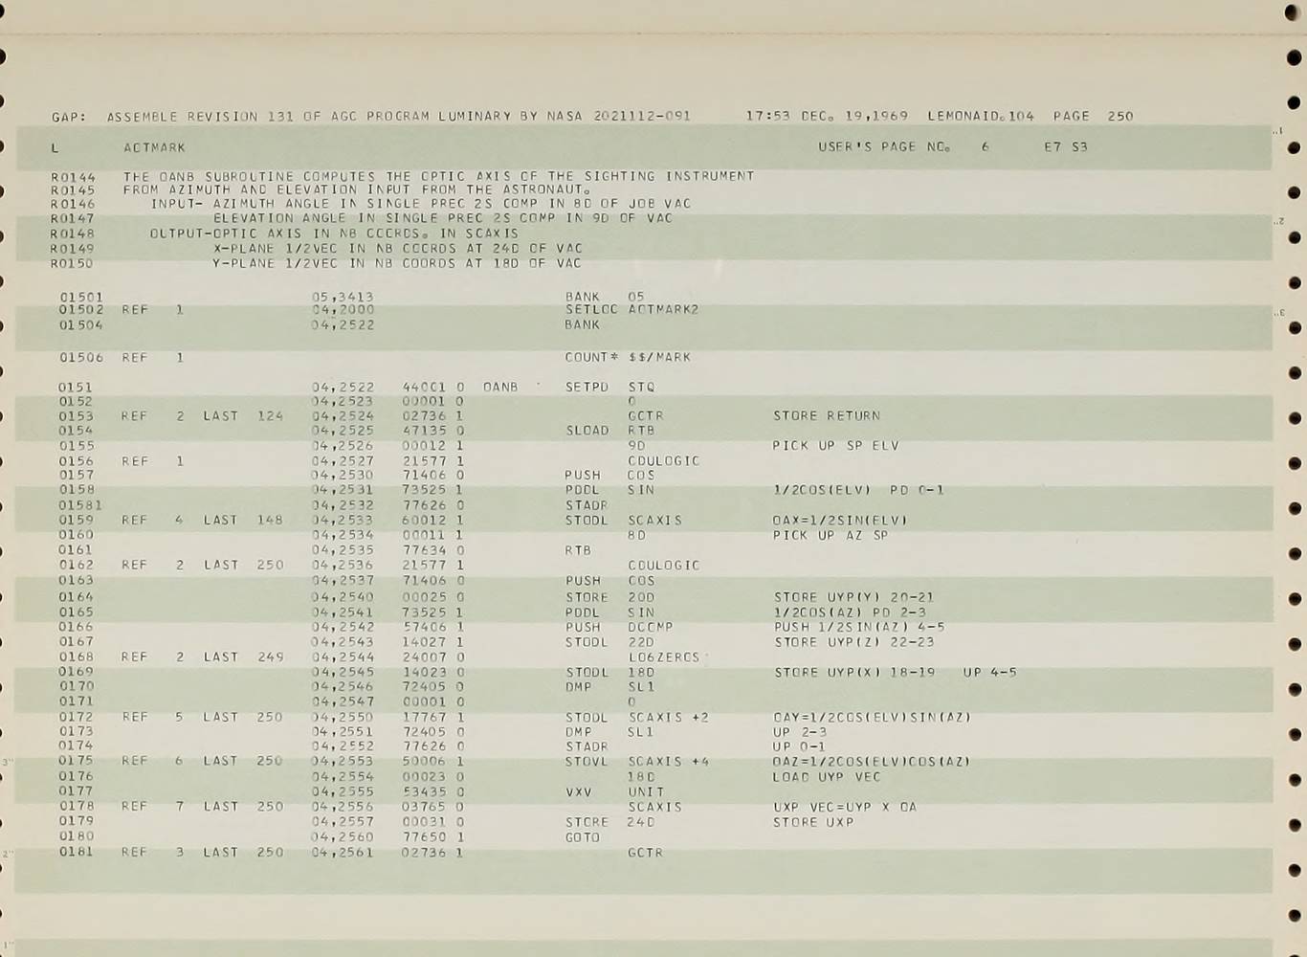Click the 'UXP VEC=UYP X OA' comment
Viewport: 1307px width, 957px height.
(845, 808)
